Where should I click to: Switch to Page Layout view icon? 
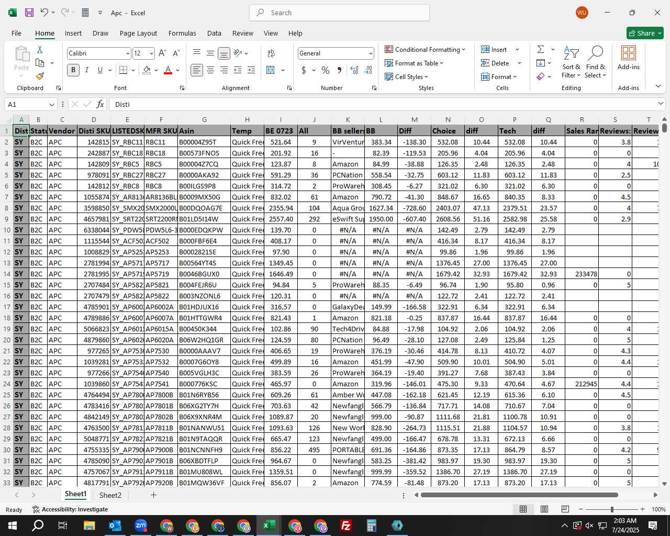544,509
